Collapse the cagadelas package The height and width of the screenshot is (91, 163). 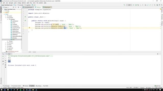pos(8,19)
